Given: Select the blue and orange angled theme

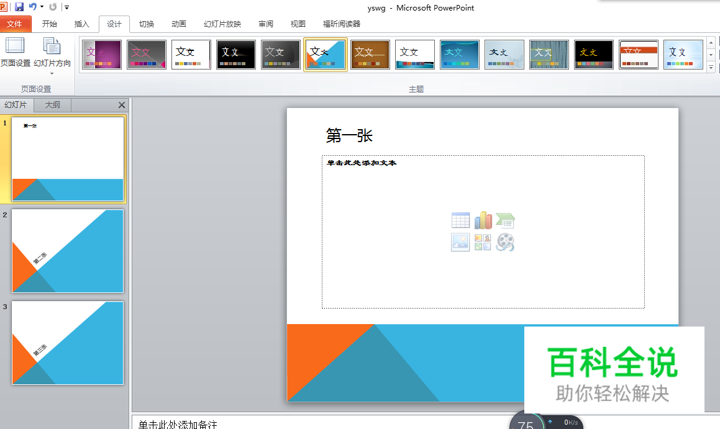Looking at the screenshot, I should 326,55.
